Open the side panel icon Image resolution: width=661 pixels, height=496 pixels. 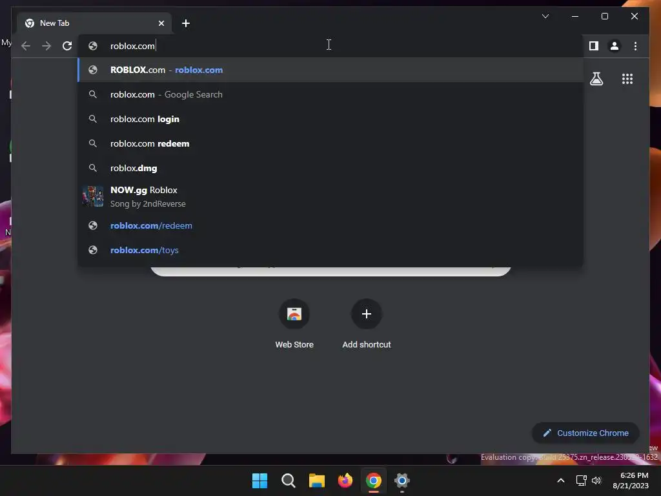click(x=594, y=46)
